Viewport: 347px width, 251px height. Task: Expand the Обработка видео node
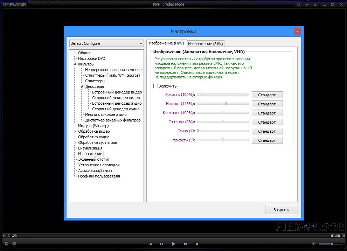[75, 131]
